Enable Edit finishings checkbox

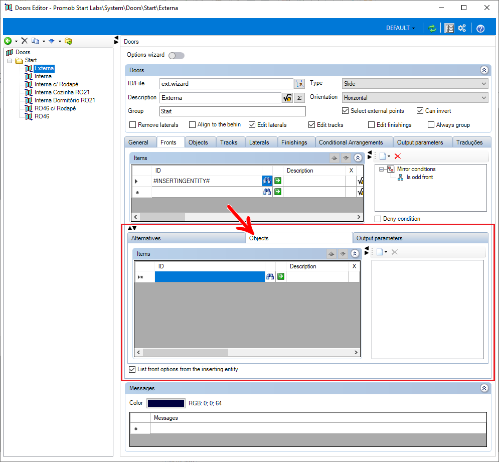coord(371,125)
